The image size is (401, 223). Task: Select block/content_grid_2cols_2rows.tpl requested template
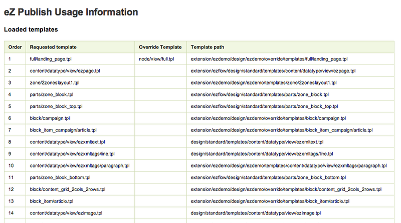click(x=68, y=189)
